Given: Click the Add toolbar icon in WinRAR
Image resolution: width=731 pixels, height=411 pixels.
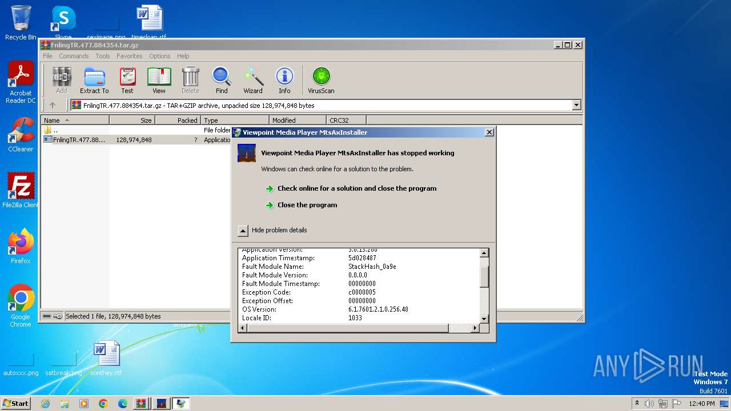Looking at the screenshot, I should 61,80.
